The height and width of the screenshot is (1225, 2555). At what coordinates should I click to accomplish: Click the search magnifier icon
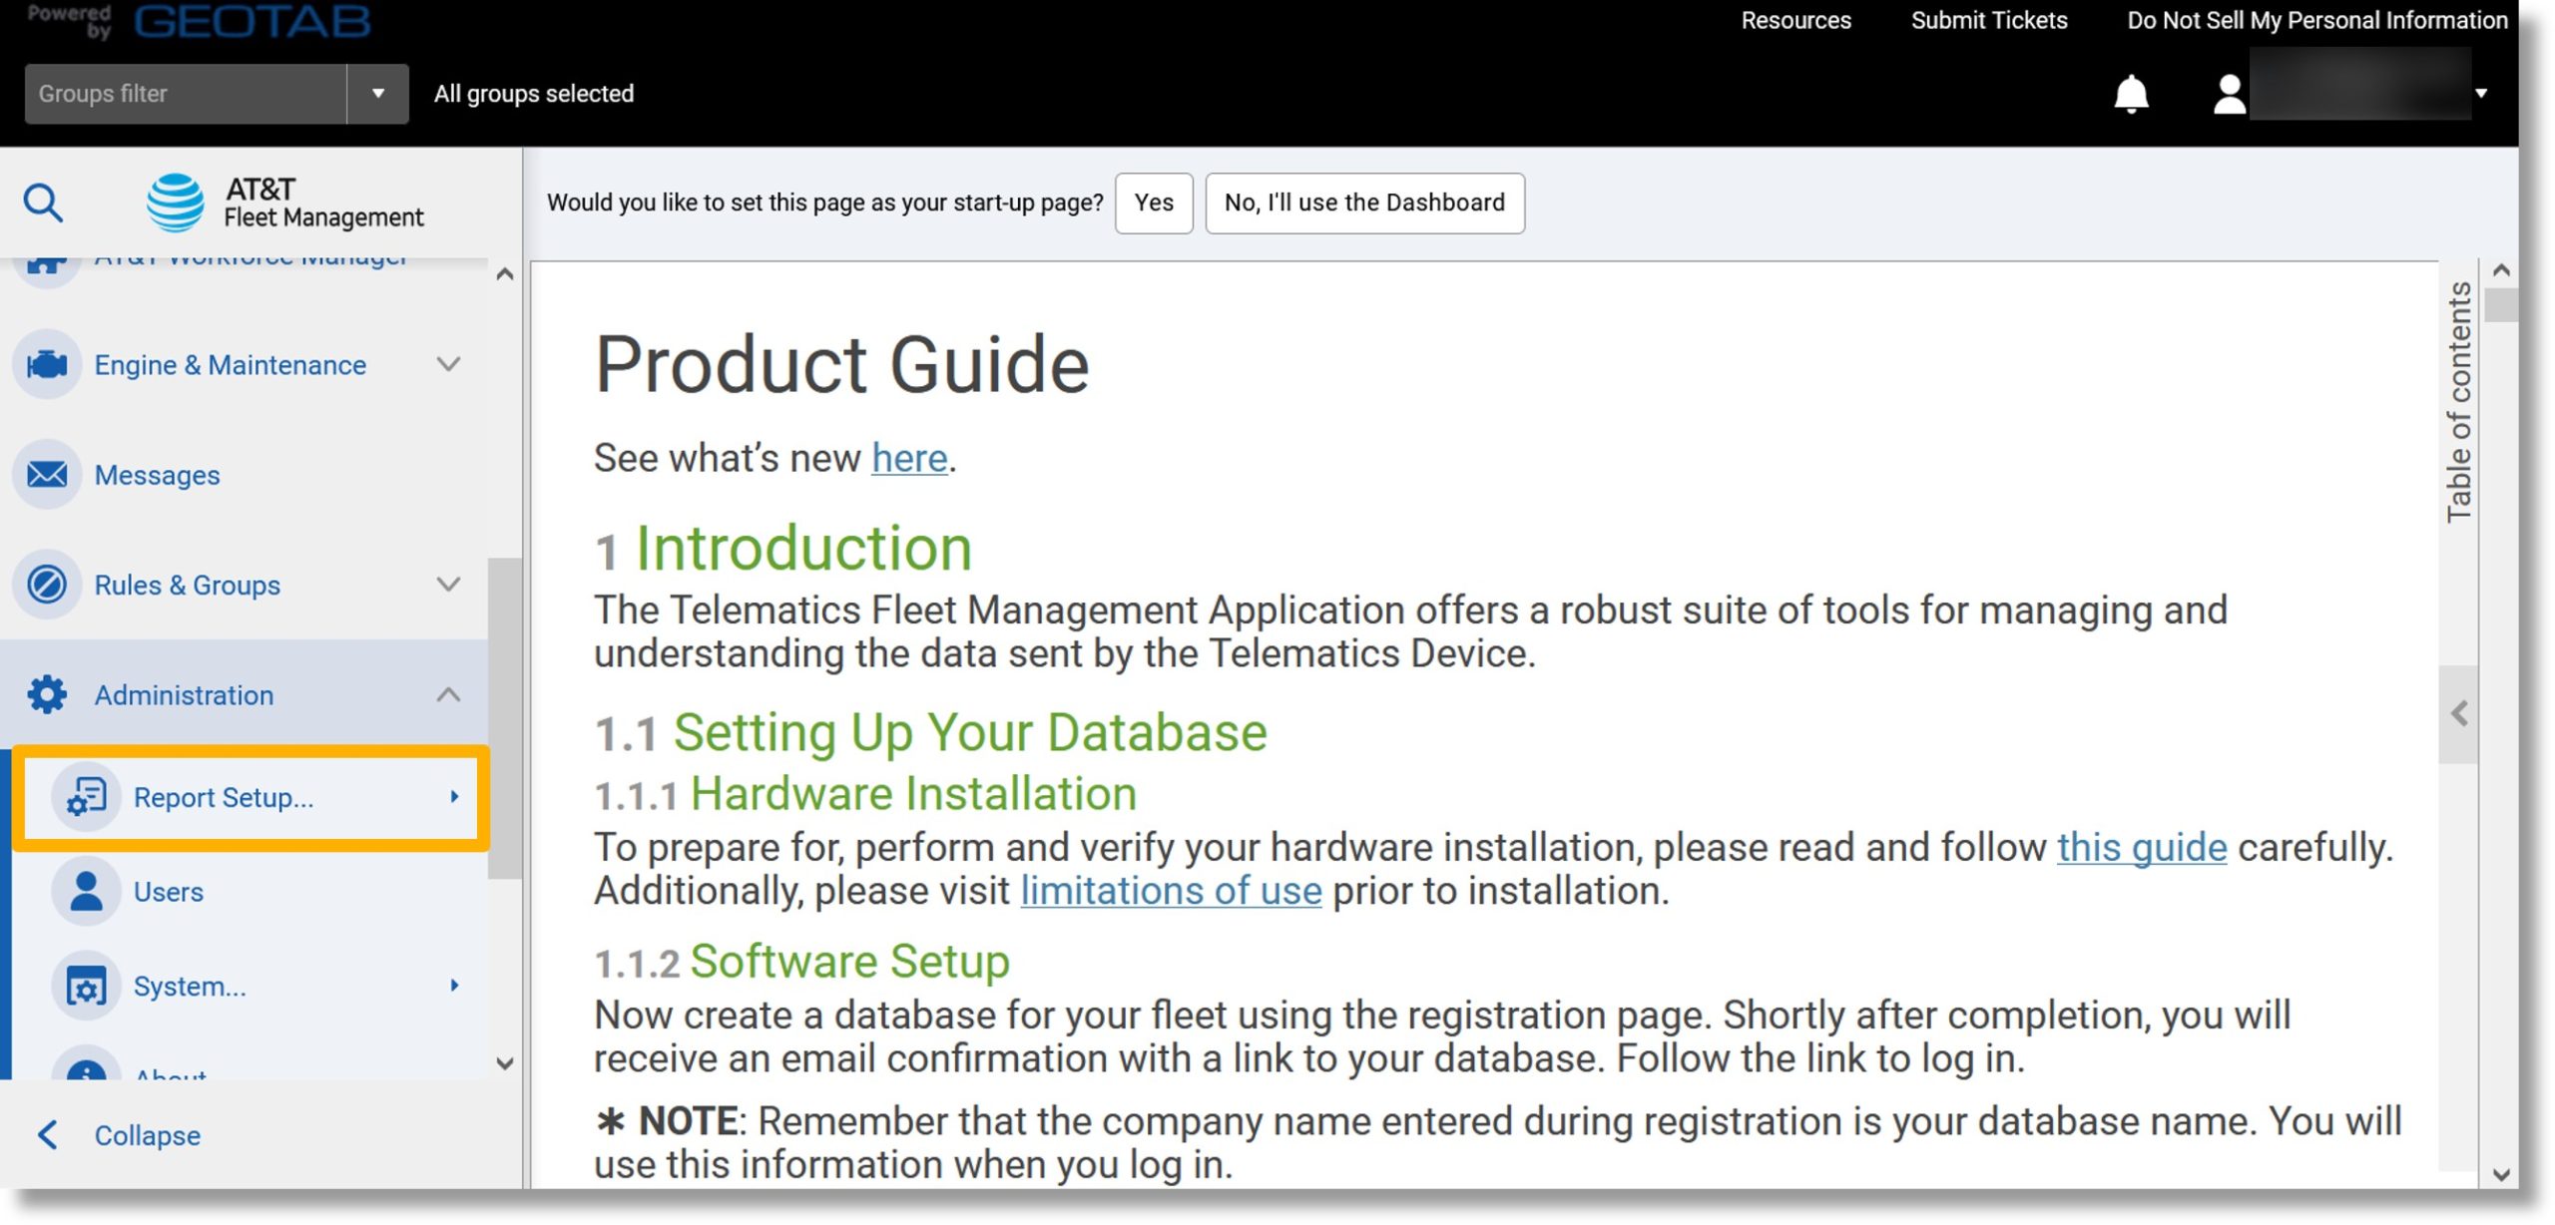(46, 201)
